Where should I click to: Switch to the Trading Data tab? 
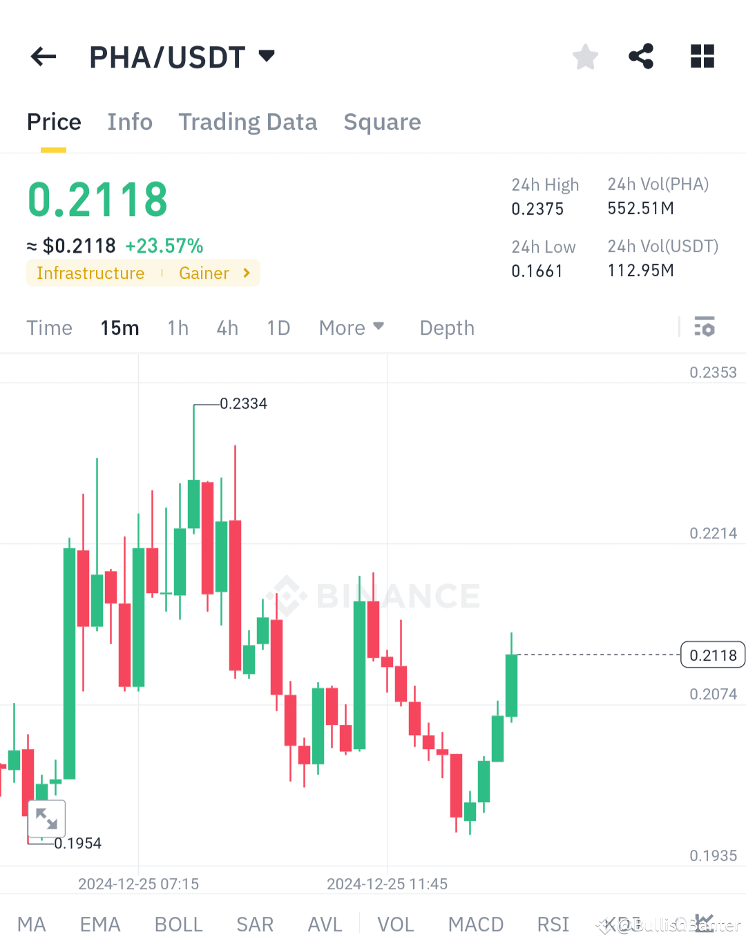(x=247, y=122)
